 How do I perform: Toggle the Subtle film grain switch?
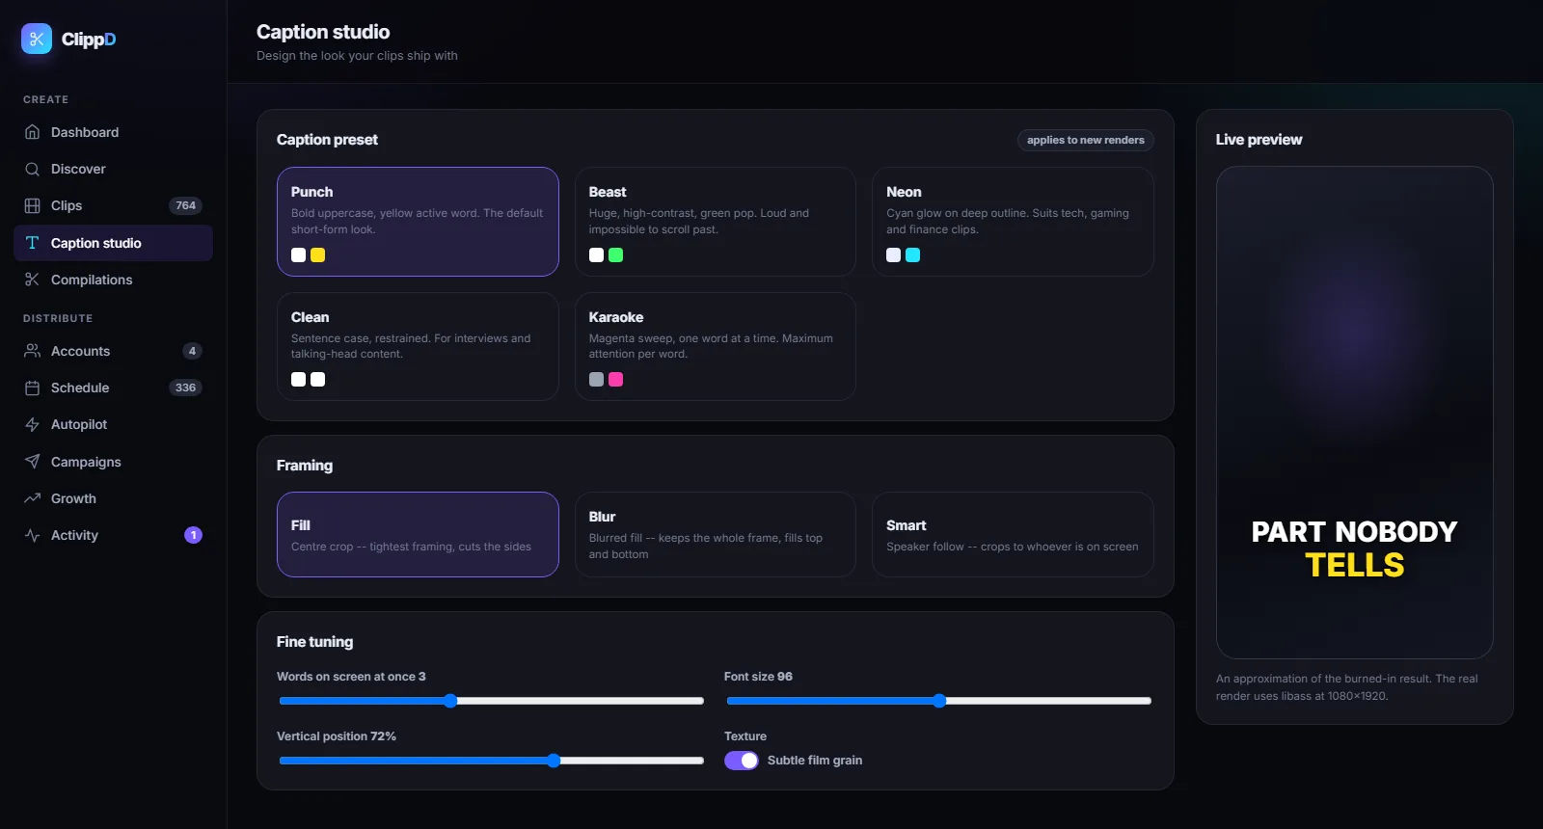coord(742,761)
